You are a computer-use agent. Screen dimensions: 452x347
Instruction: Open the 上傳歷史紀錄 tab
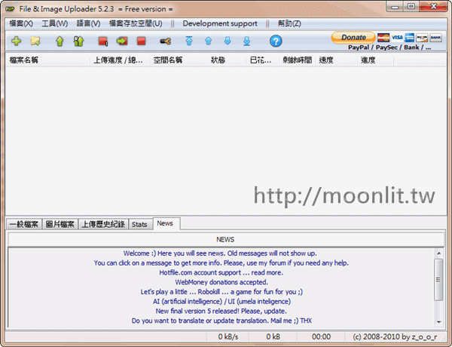coord(102,224)
